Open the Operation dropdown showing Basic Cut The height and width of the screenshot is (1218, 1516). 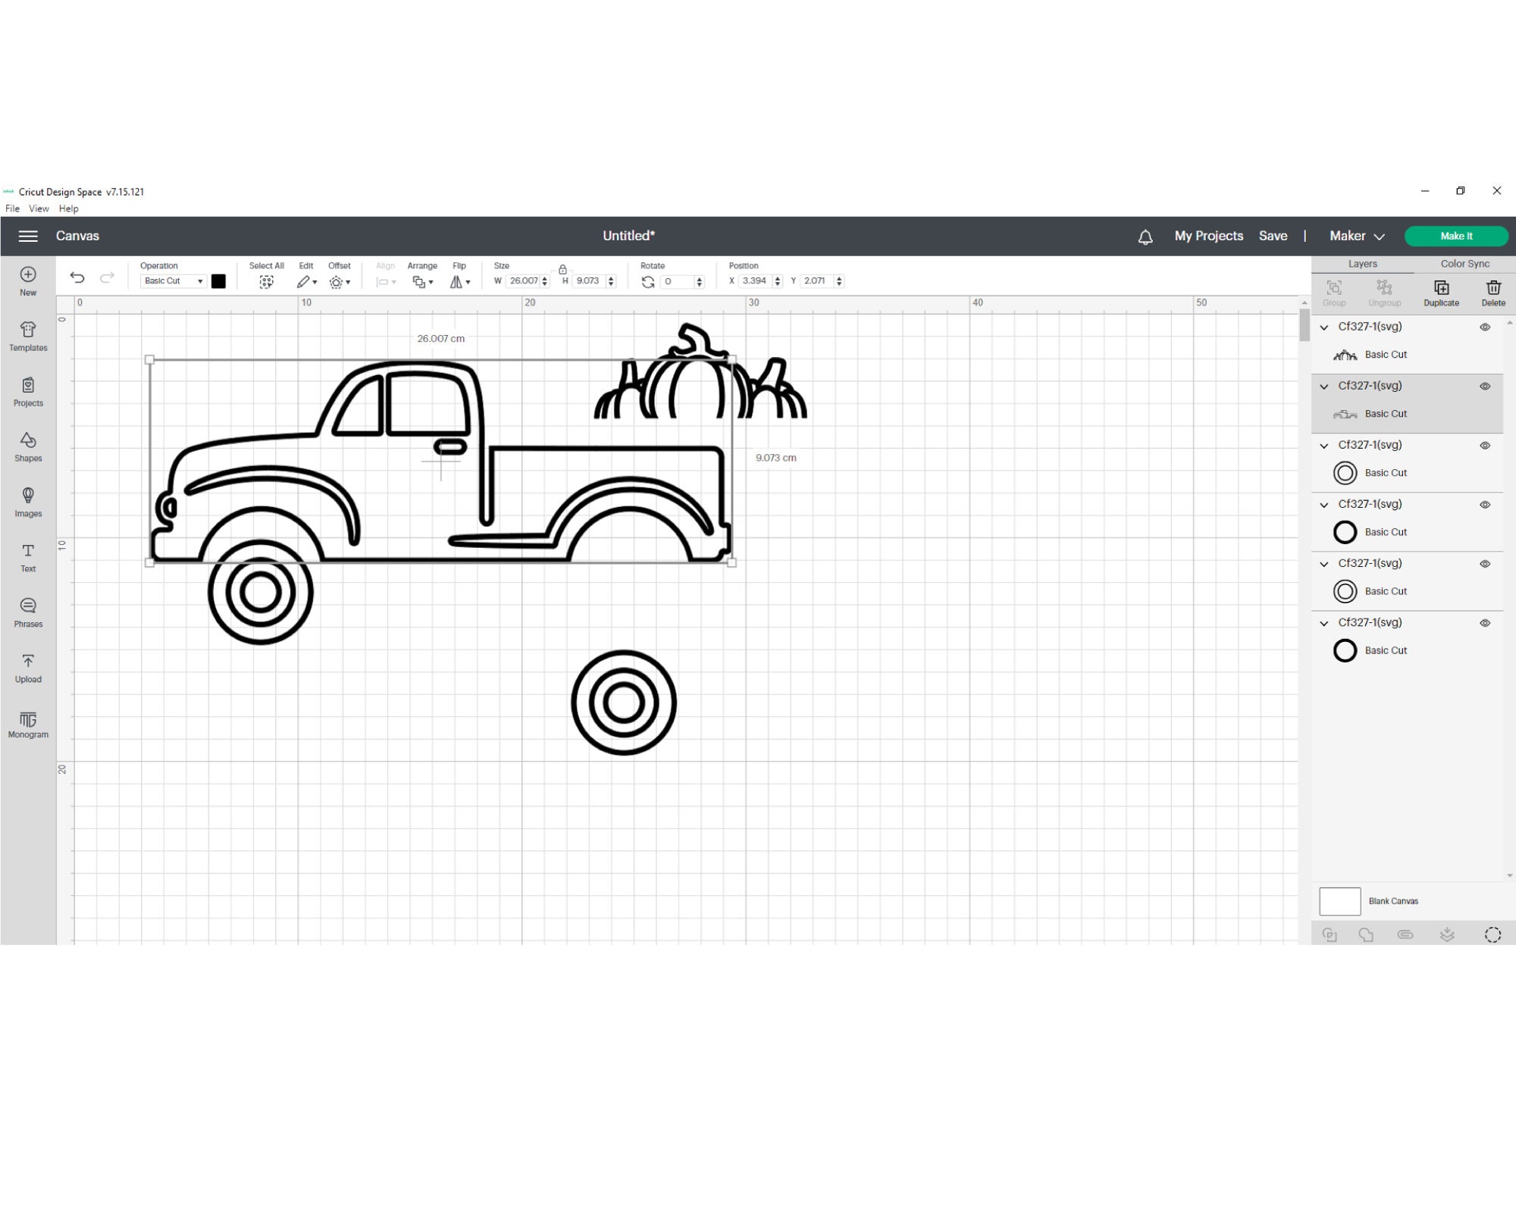tap(173, 280)
